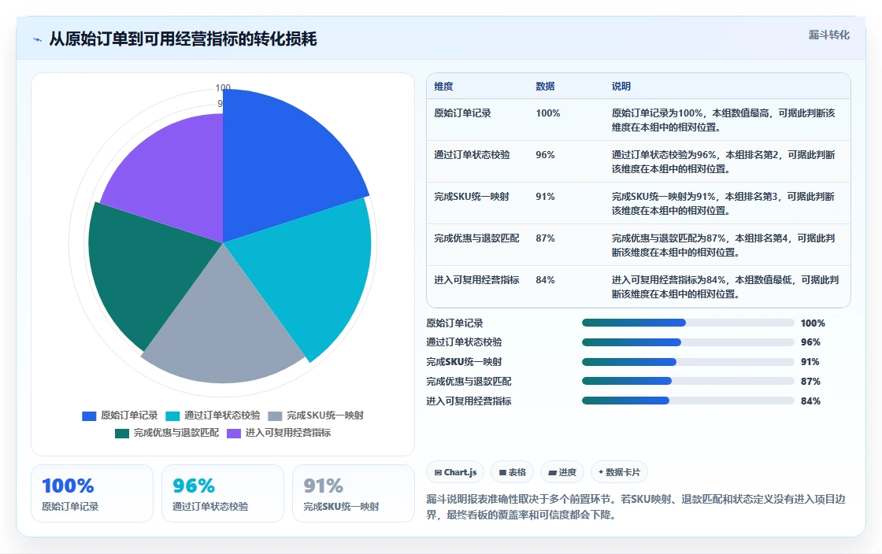Click the Chart.js tag chip
Image resolution: width=882 pixels, height=554 pixels.
pyautogui.click(x=455, y=472)
